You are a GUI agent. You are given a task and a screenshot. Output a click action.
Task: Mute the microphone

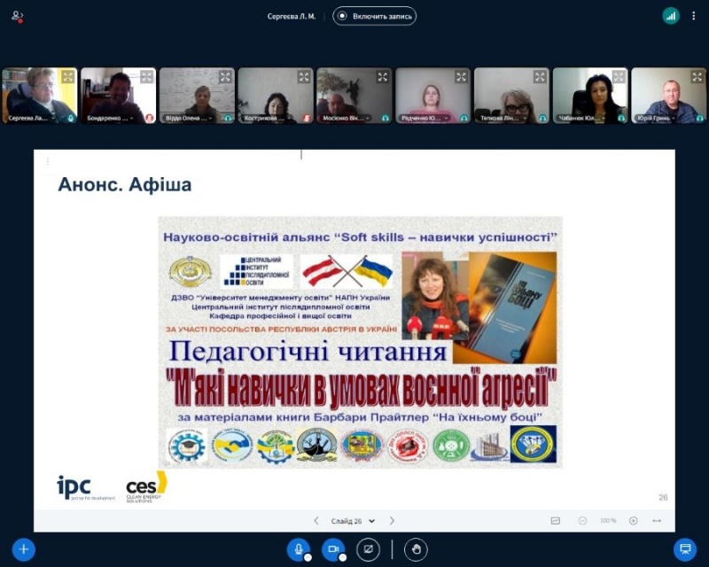coord(300,549)
